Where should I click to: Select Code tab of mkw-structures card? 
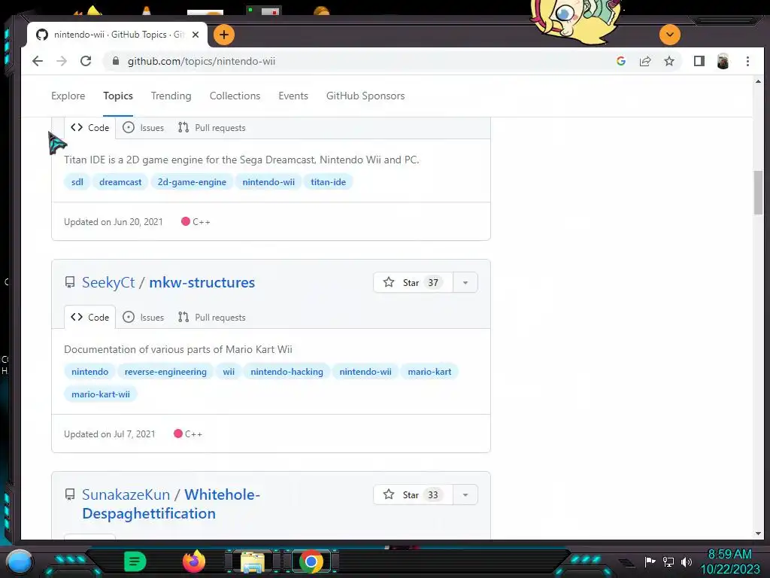click(x=90, y=318)
